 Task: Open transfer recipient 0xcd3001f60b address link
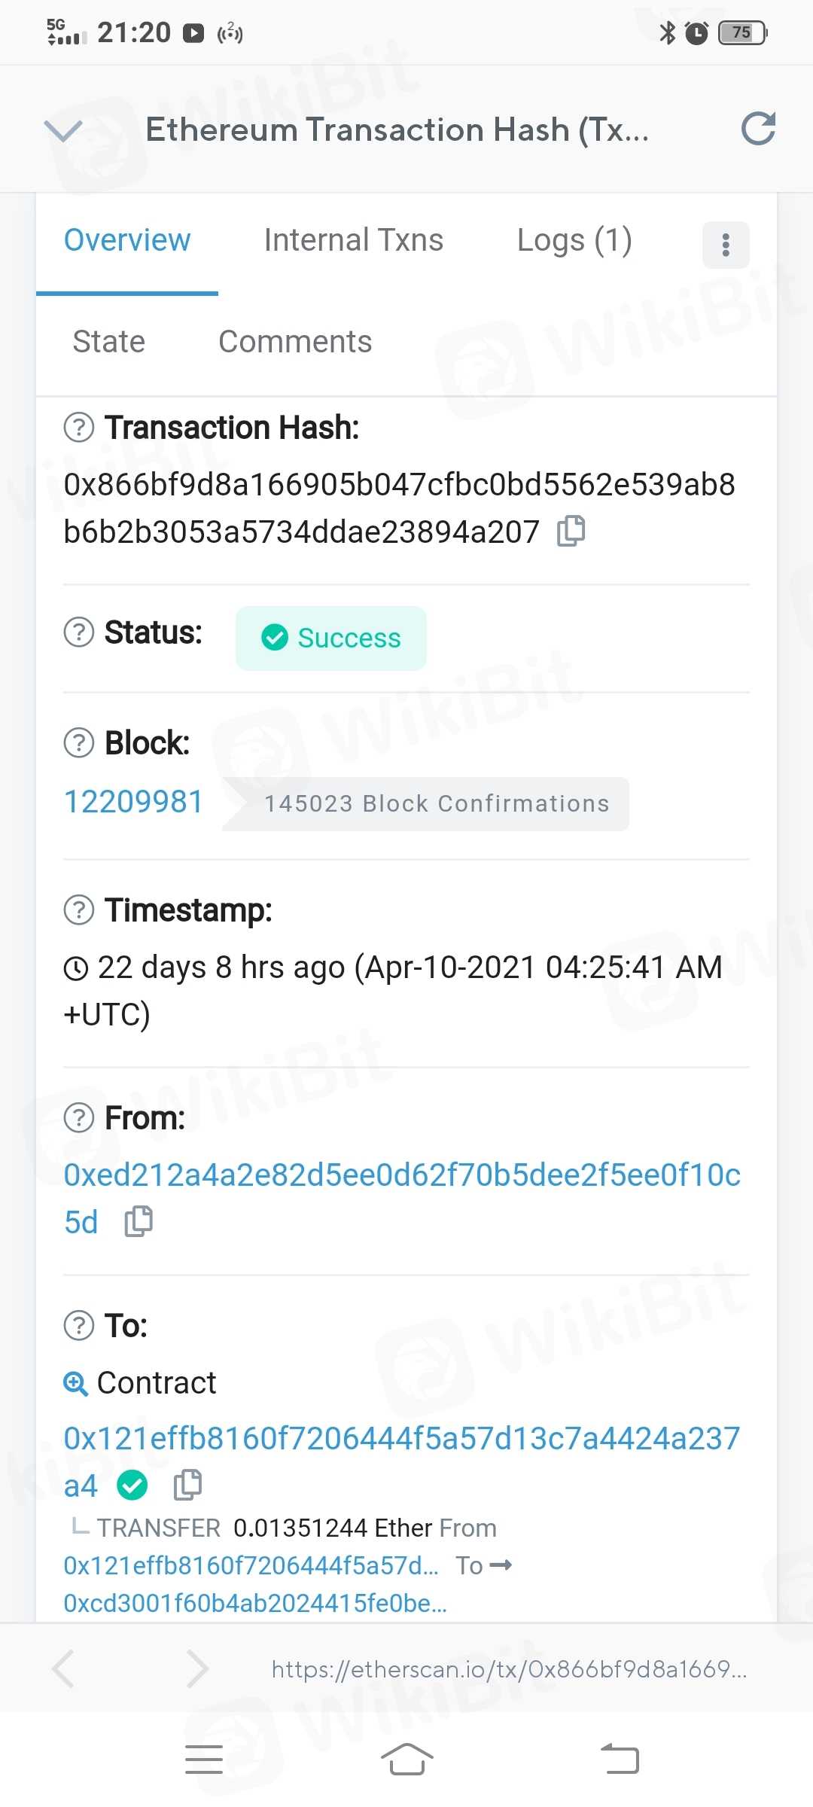pos(255,1603)
